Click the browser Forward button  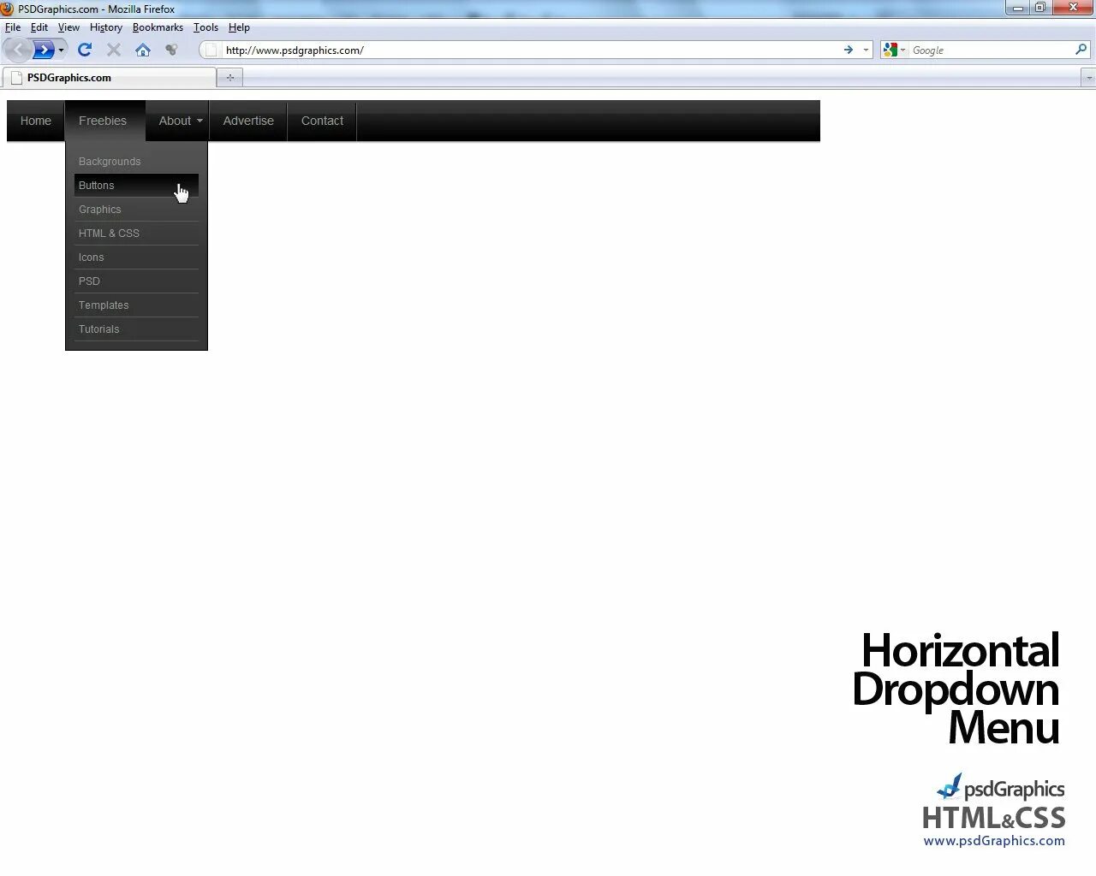[x=43, y=50]
